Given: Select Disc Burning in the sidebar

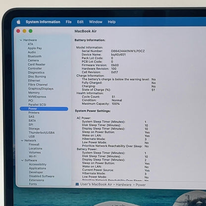Looking at the screenshot, I should pos(37,76).
